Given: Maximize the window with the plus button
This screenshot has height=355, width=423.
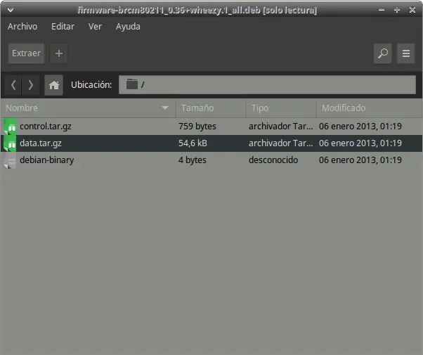Looking at the screenshot, I should point(397,11).
